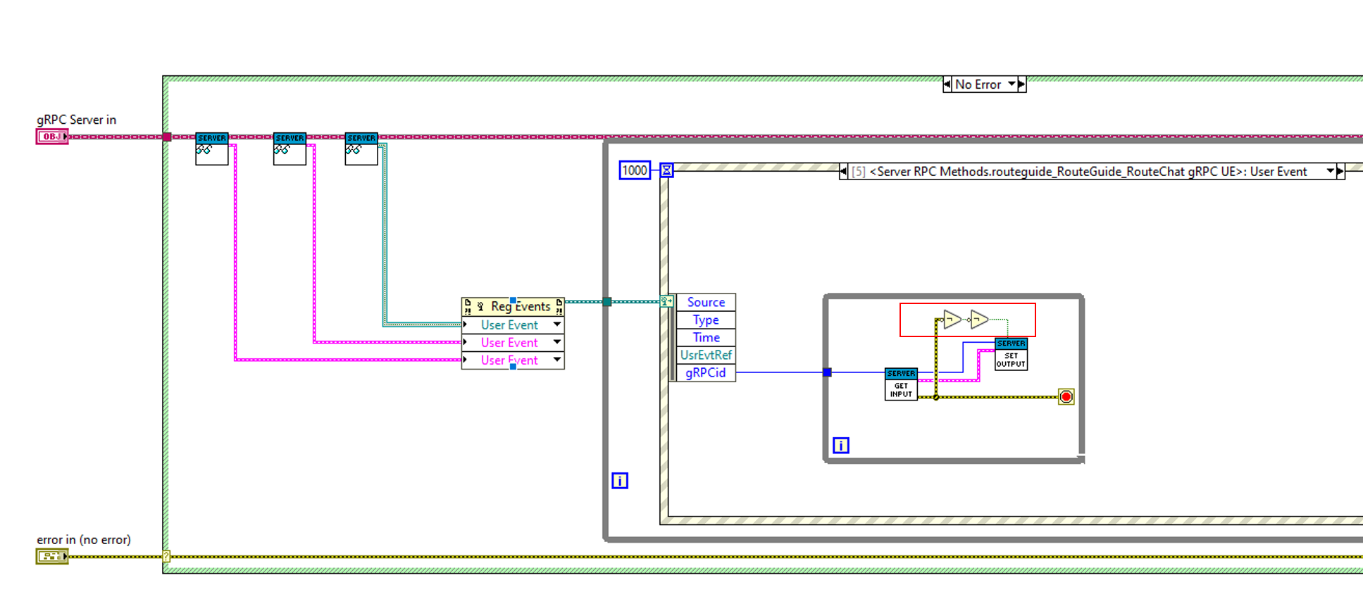1363x599 pixels.
Task: Click the case selector question mark terminal
Action: pyautogui.click(x=166, y=557)
